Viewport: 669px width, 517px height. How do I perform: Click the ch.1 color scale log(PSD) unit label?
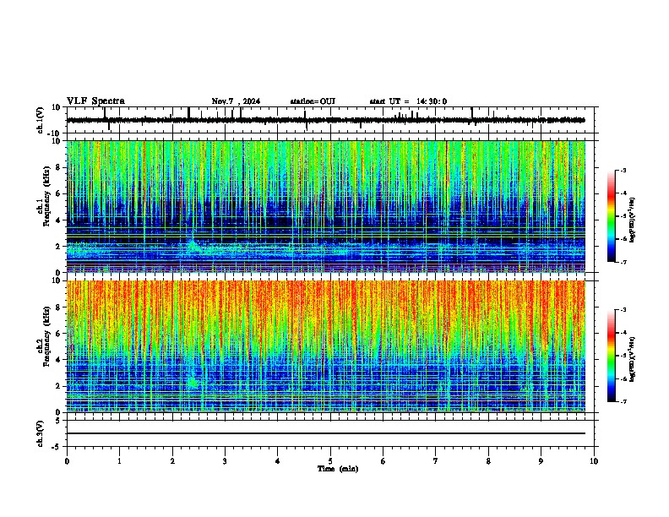click(633, 220)
